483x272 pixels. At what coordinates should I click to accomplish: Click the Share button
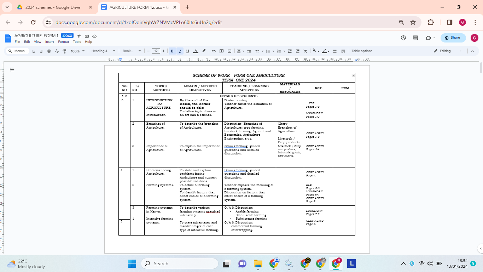coord(453,38)
